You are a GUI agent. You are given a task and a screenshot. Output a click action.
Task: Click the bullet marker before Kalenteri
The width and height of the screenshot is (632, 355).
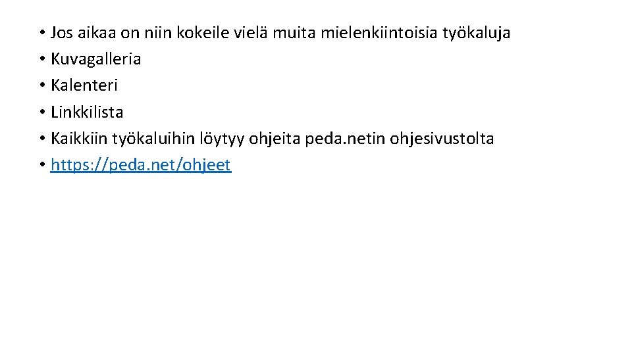pos(42,85)
